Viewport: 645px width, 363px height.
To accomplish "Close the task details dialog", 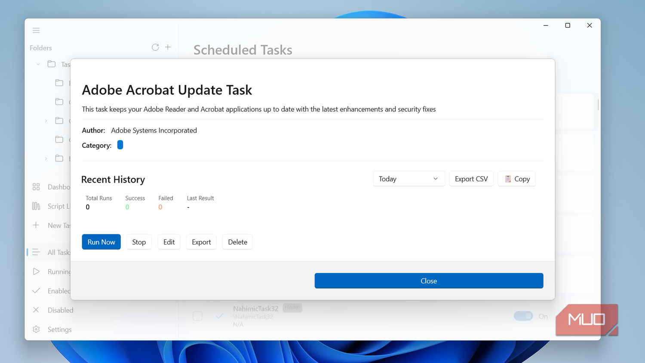I will point(429,281).
